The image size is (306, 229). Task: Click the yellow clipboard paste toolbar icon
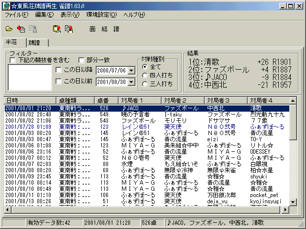[57, 29]
